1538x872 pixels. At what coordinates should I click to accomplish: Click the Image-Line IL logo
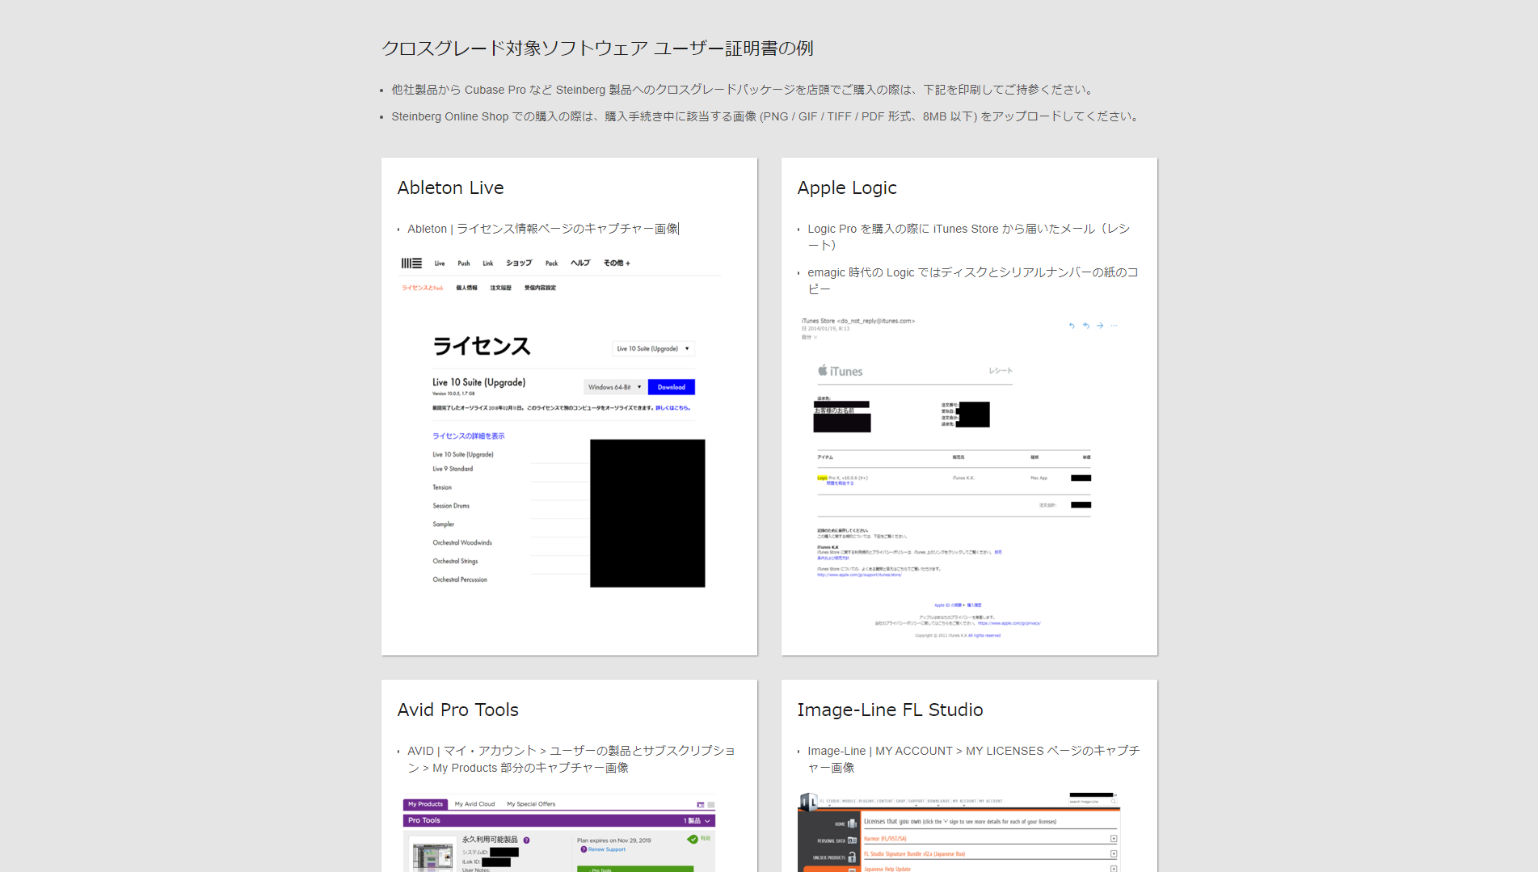[807, 802]
